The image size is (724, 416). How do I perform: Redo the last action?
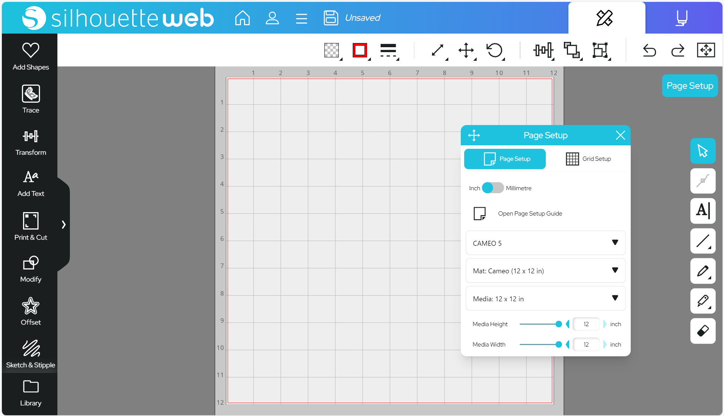[x=678, y=50]
